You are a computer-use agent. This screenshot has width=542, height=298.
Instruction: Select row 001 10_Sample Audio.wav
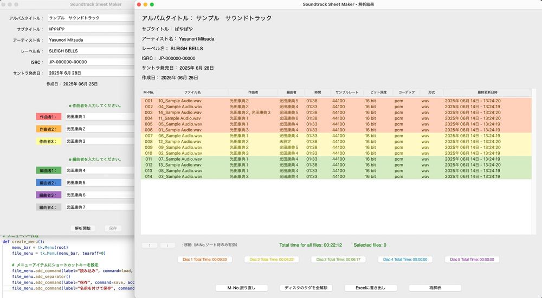pos(336,101)
